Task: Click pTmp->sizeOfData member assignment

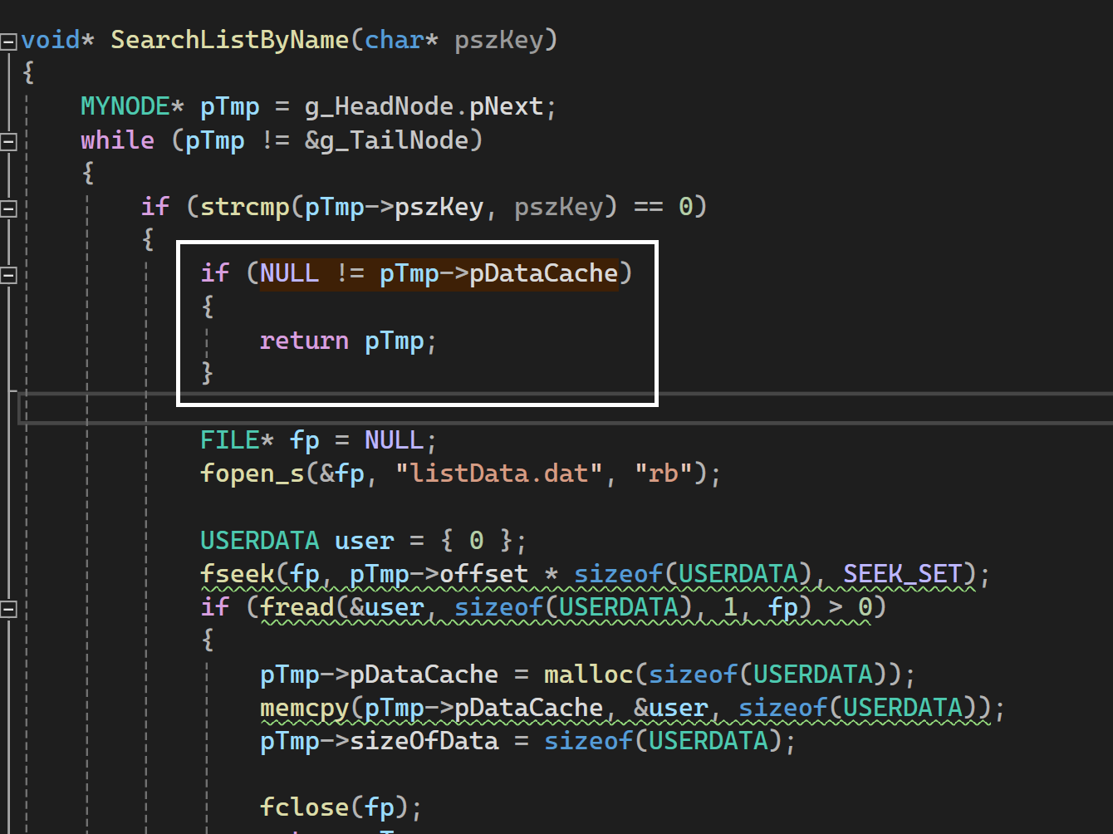Action: point(380,742)
